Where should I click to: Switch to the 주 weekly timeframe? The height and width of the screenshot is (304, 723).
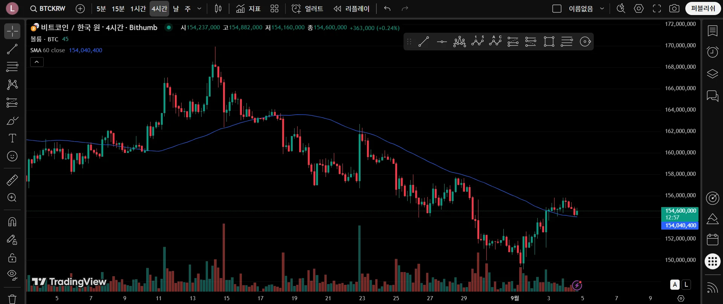(x=188, y=9)
